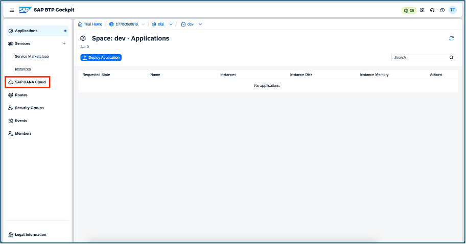The height and width of the screenshot is (244, 466).
Task: Expand the dev breadcrumb dropdown
Action: point(200,25)
